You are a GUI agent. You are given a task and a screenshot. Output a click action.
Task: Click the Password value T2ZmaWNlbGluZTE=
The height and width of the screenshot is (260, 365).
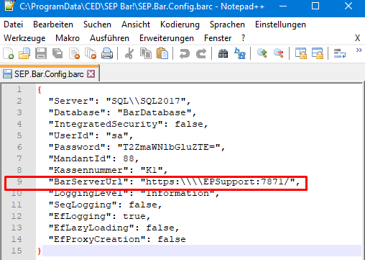tap(169, 147)
